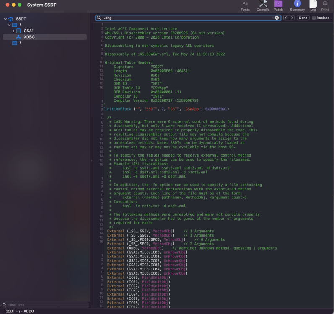Collapse the first backslash scope folder
Image resolution: width=334 pixels, height=314 pixels.
[x=9, y=25]
